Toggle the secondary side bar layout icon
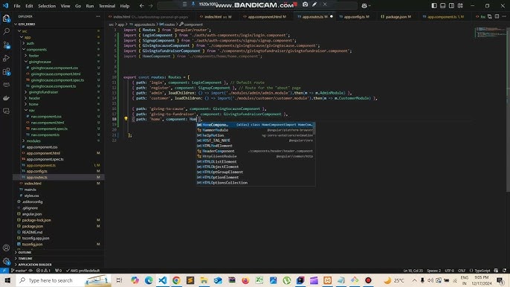The image size is (510, 287). point(451,5)
